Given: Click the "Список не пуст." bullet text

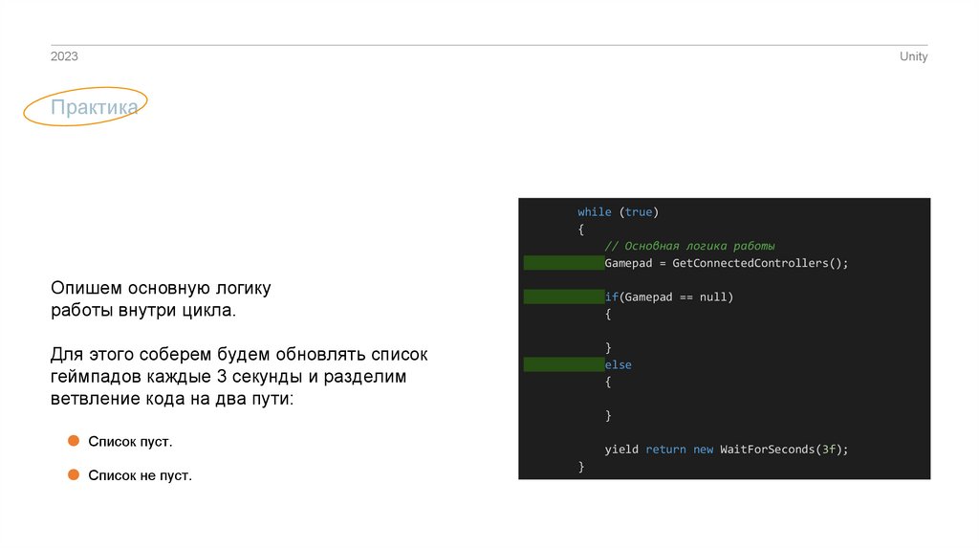Looking at the screenshot, I should click(x=140, y=475).
